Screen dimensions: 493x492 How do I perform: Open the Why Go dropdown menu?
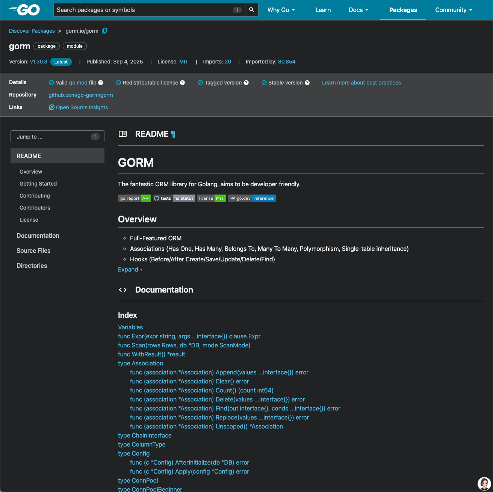coord(281,10)
